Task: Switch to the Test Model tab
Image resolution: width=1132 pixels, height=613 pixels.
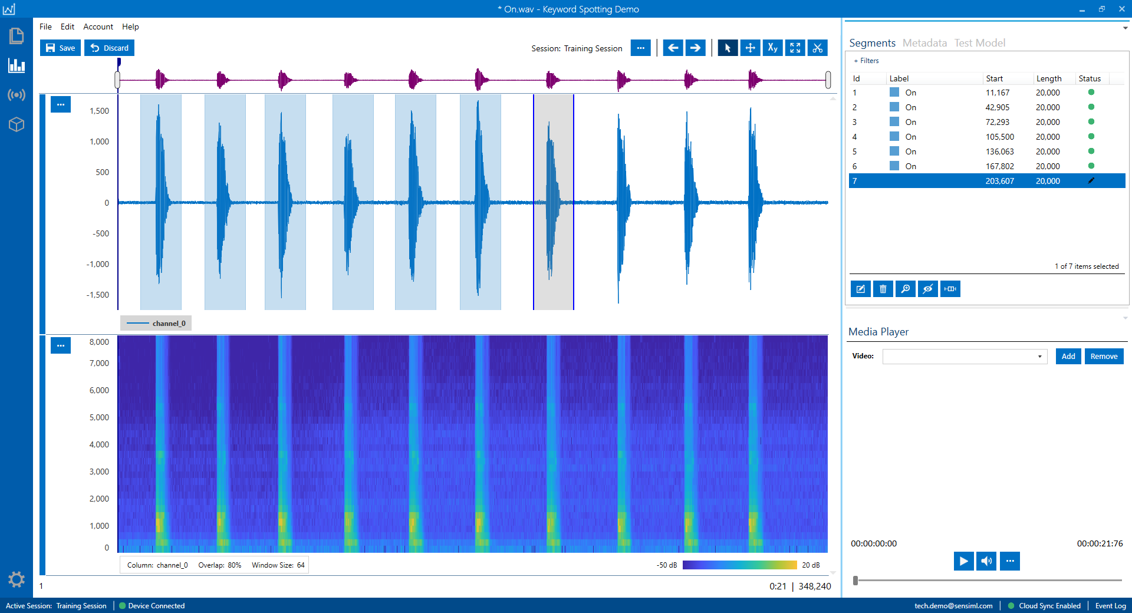Action: 980,43
